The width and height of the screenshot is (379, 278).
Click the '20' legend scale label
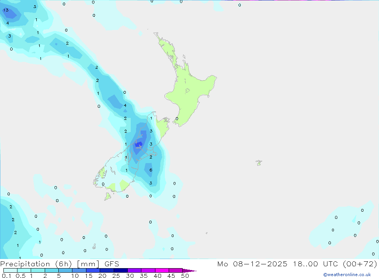102,276
